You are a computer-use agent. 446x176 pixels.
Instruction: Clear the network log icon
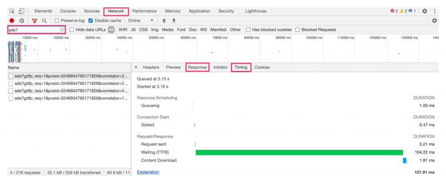(x=22, y=21)
